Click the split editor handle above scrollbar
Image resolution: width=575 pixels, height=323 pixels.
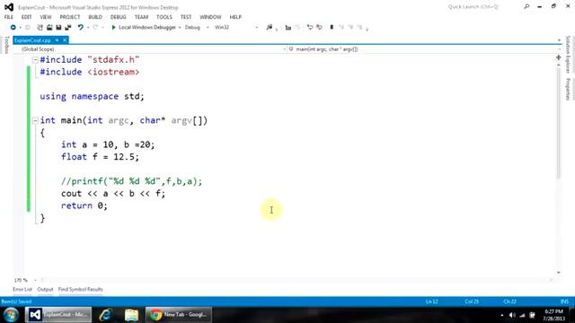pos(559,57)
